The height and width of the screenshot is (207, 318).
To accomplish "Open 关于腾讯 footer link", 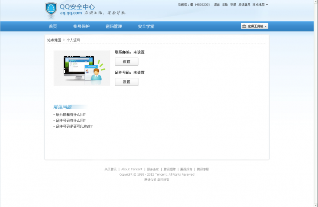I will [110, 169].
